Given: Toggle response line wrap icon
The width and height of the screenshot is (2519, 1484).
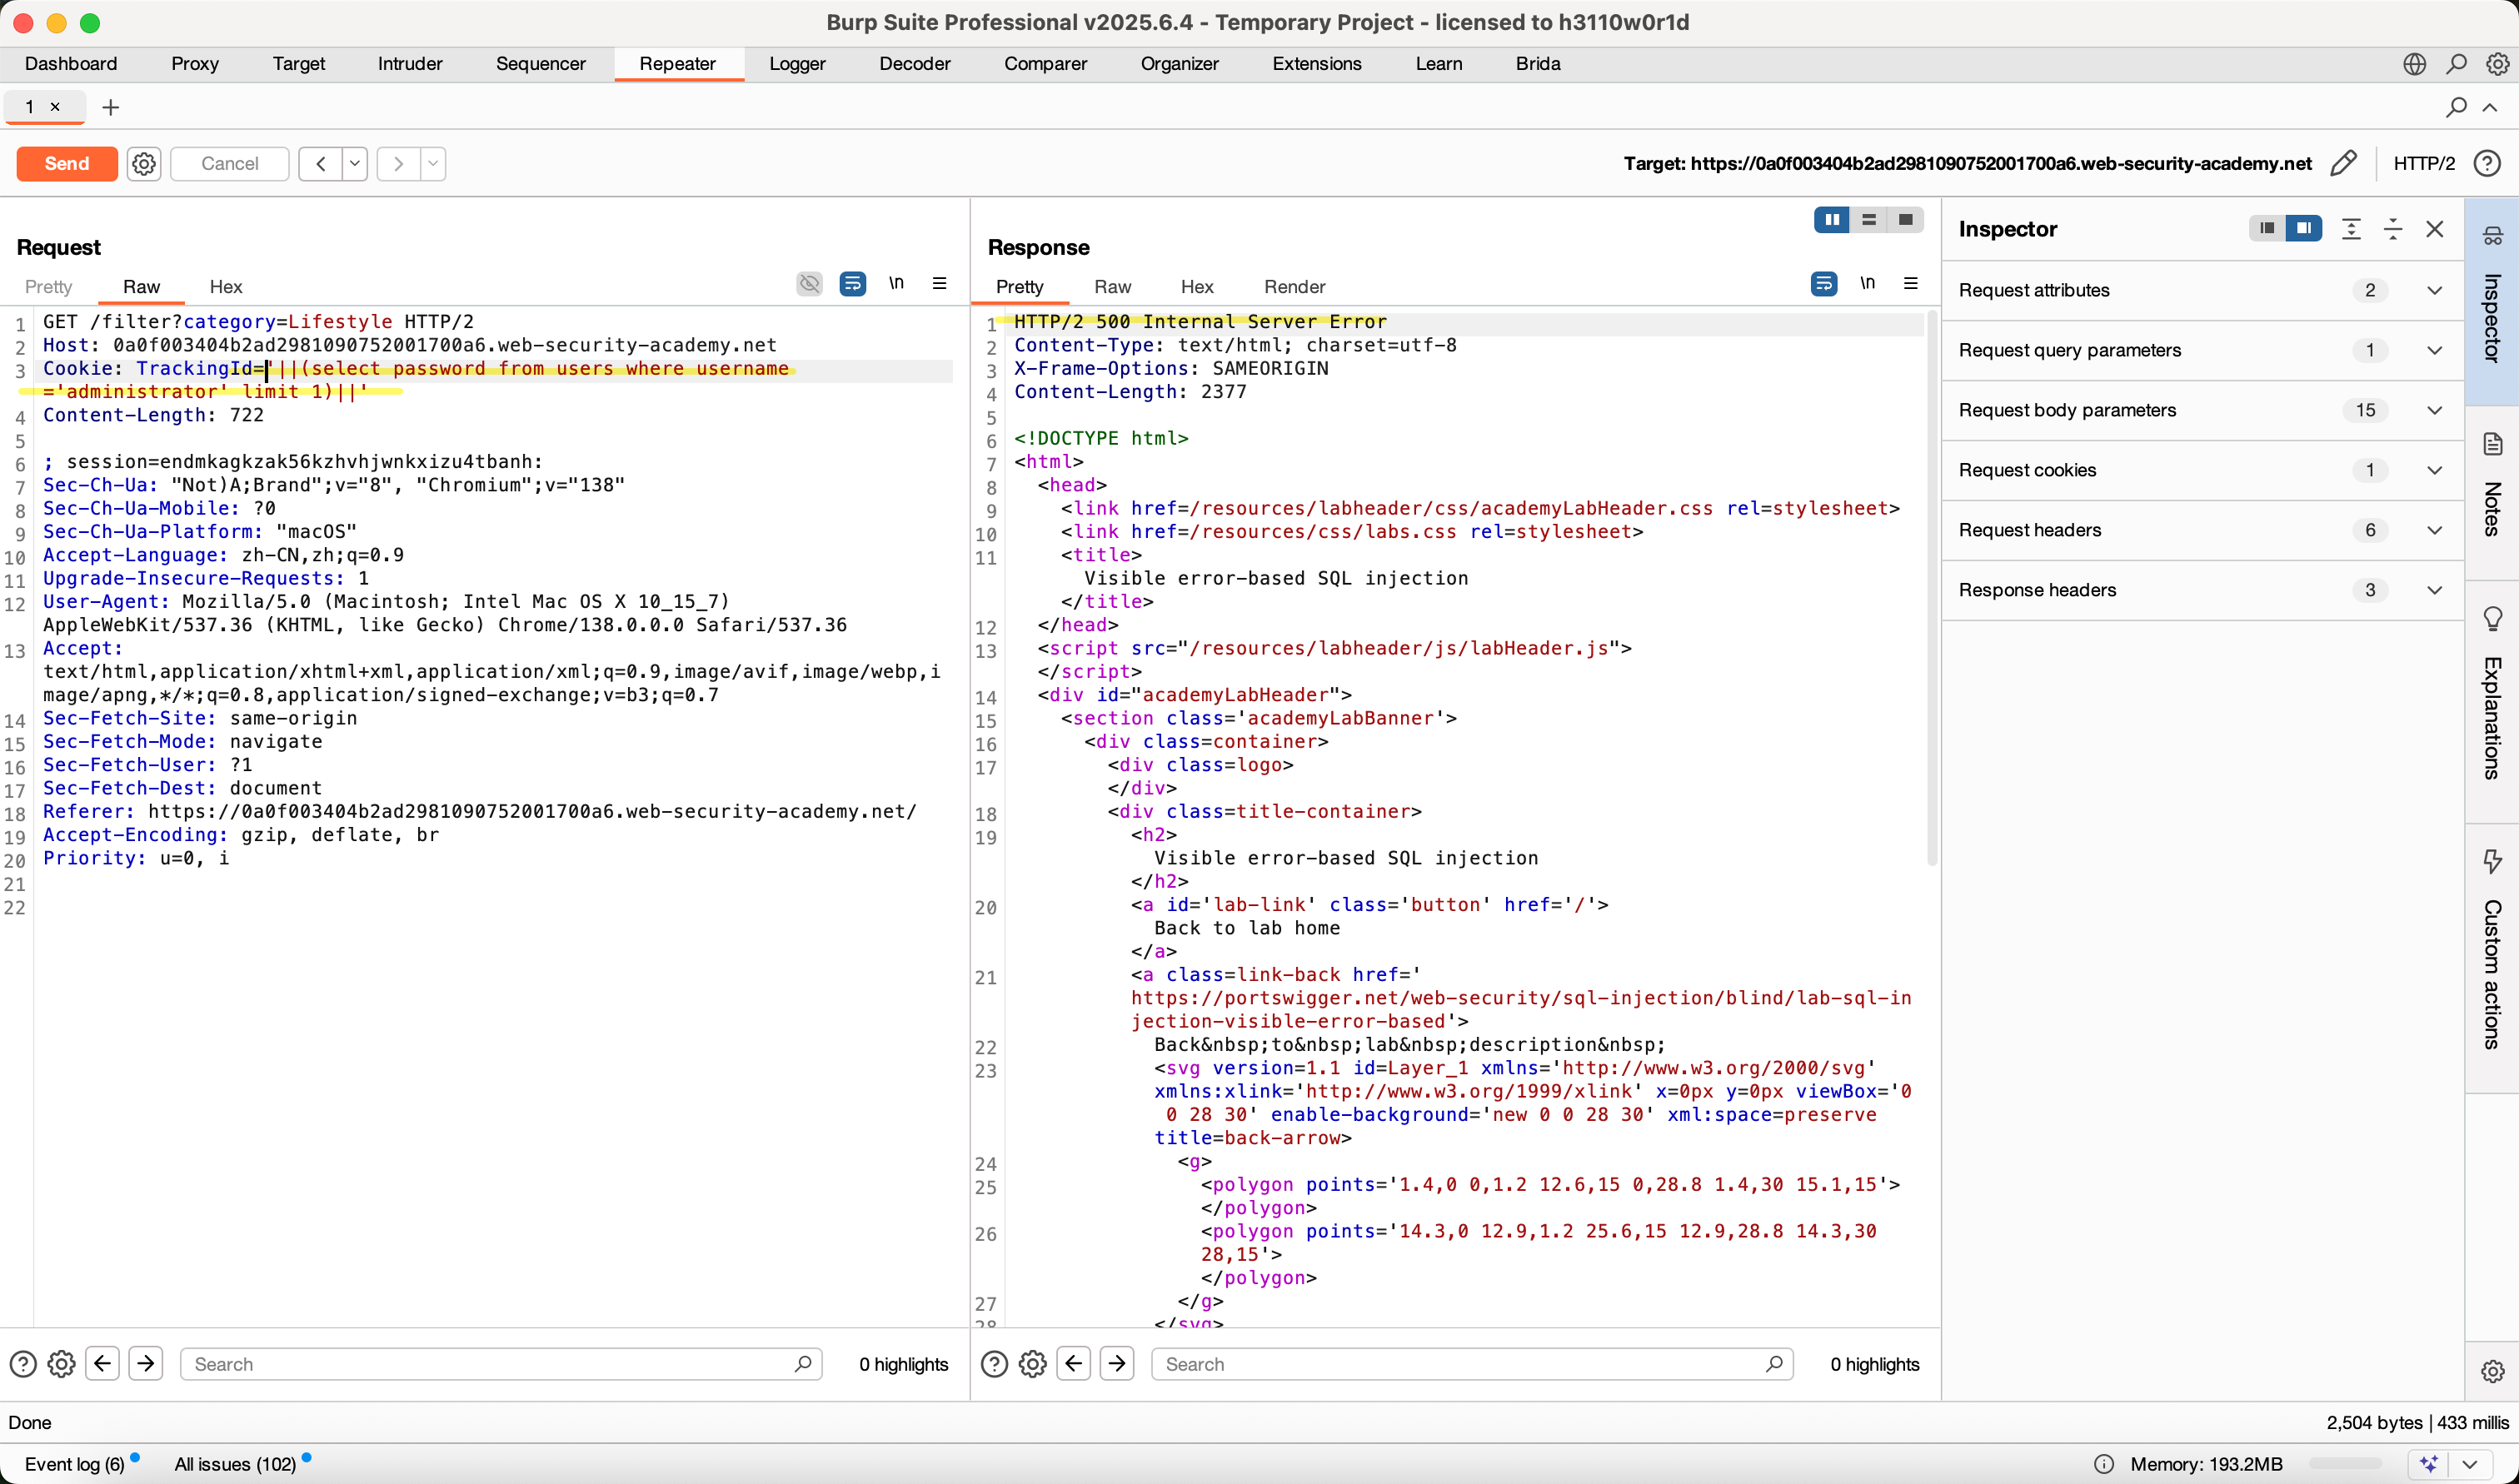Looking at the screenshot, I should pyautogui.click(x=1824, y=284).
